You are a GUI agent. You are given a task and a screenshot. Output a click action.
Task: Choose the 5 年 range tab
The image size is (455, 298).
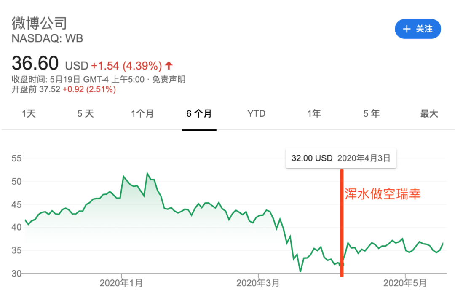(x=371, y=114)
